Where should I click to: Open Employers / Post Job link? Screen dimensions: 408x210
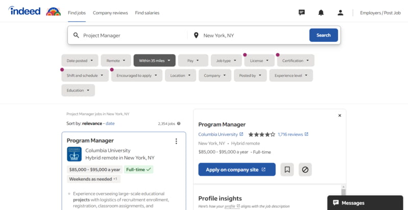[380, 13]
